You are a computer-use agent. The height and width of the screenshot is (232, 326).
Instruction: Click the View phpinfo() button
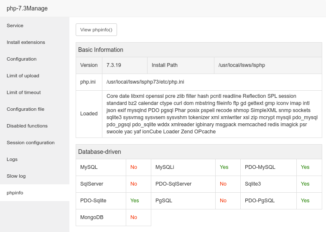point(96,30)
